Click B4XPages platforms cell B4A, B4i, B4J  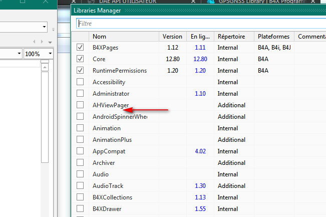coord(274,48)
